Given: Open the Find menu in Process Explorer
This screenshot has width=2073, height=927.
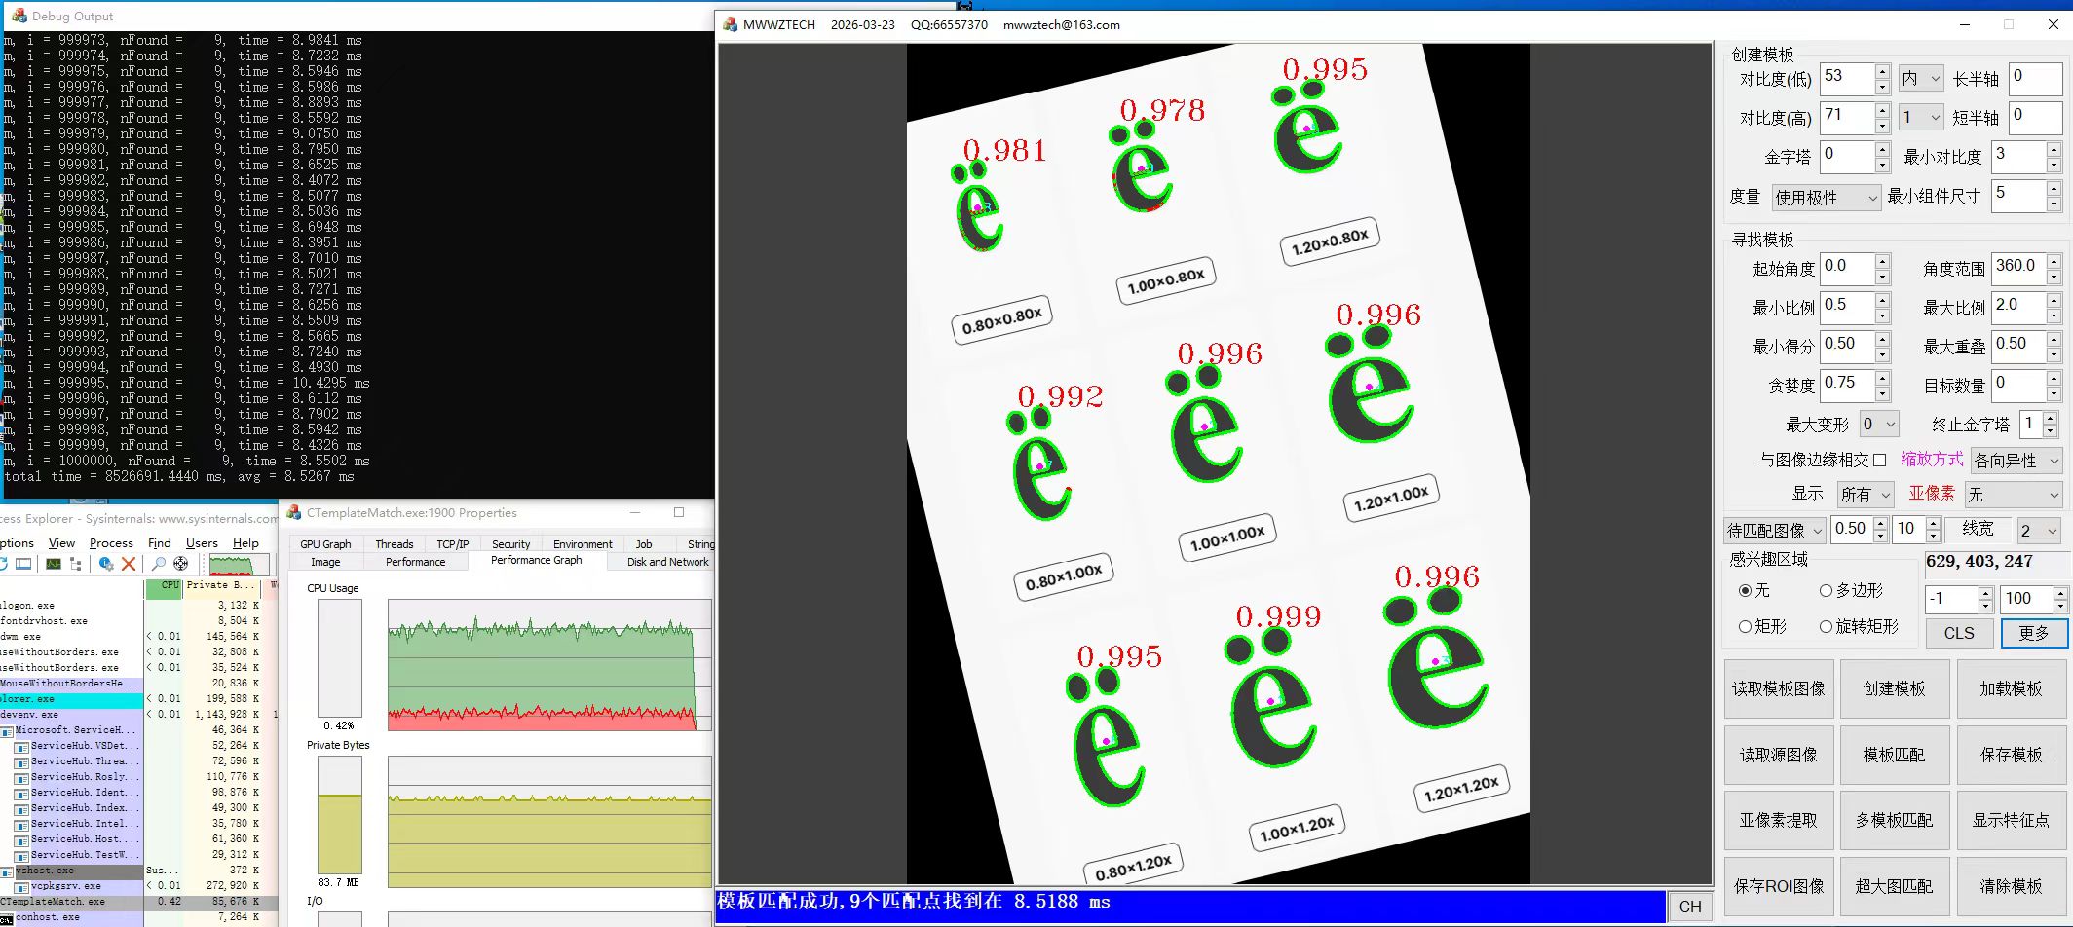Looking at the screenshot, I should (159, 542).
